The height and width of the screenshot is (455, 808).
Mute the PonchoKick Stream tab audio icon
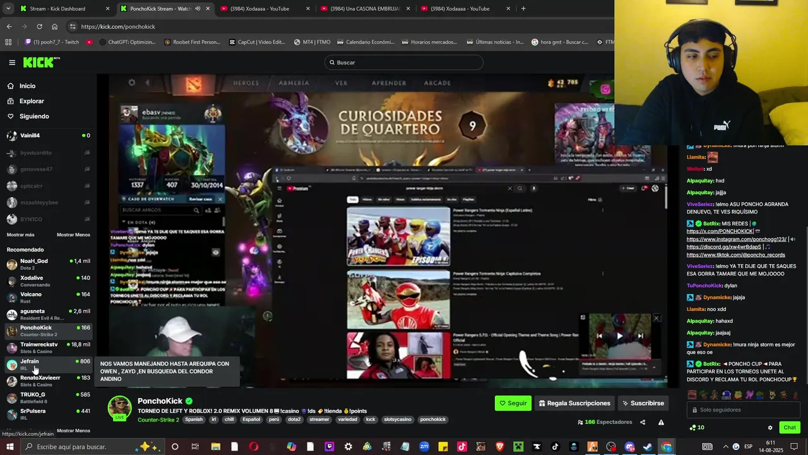198,9
